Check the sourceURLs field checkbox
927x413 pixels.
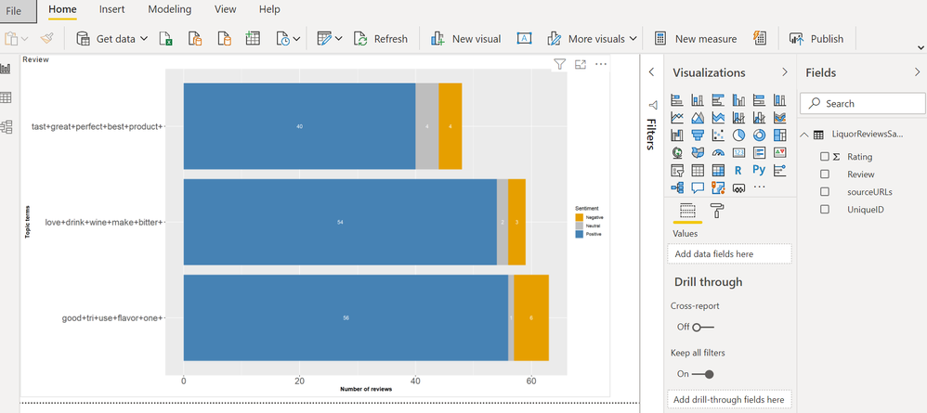[x=825, y=191]
